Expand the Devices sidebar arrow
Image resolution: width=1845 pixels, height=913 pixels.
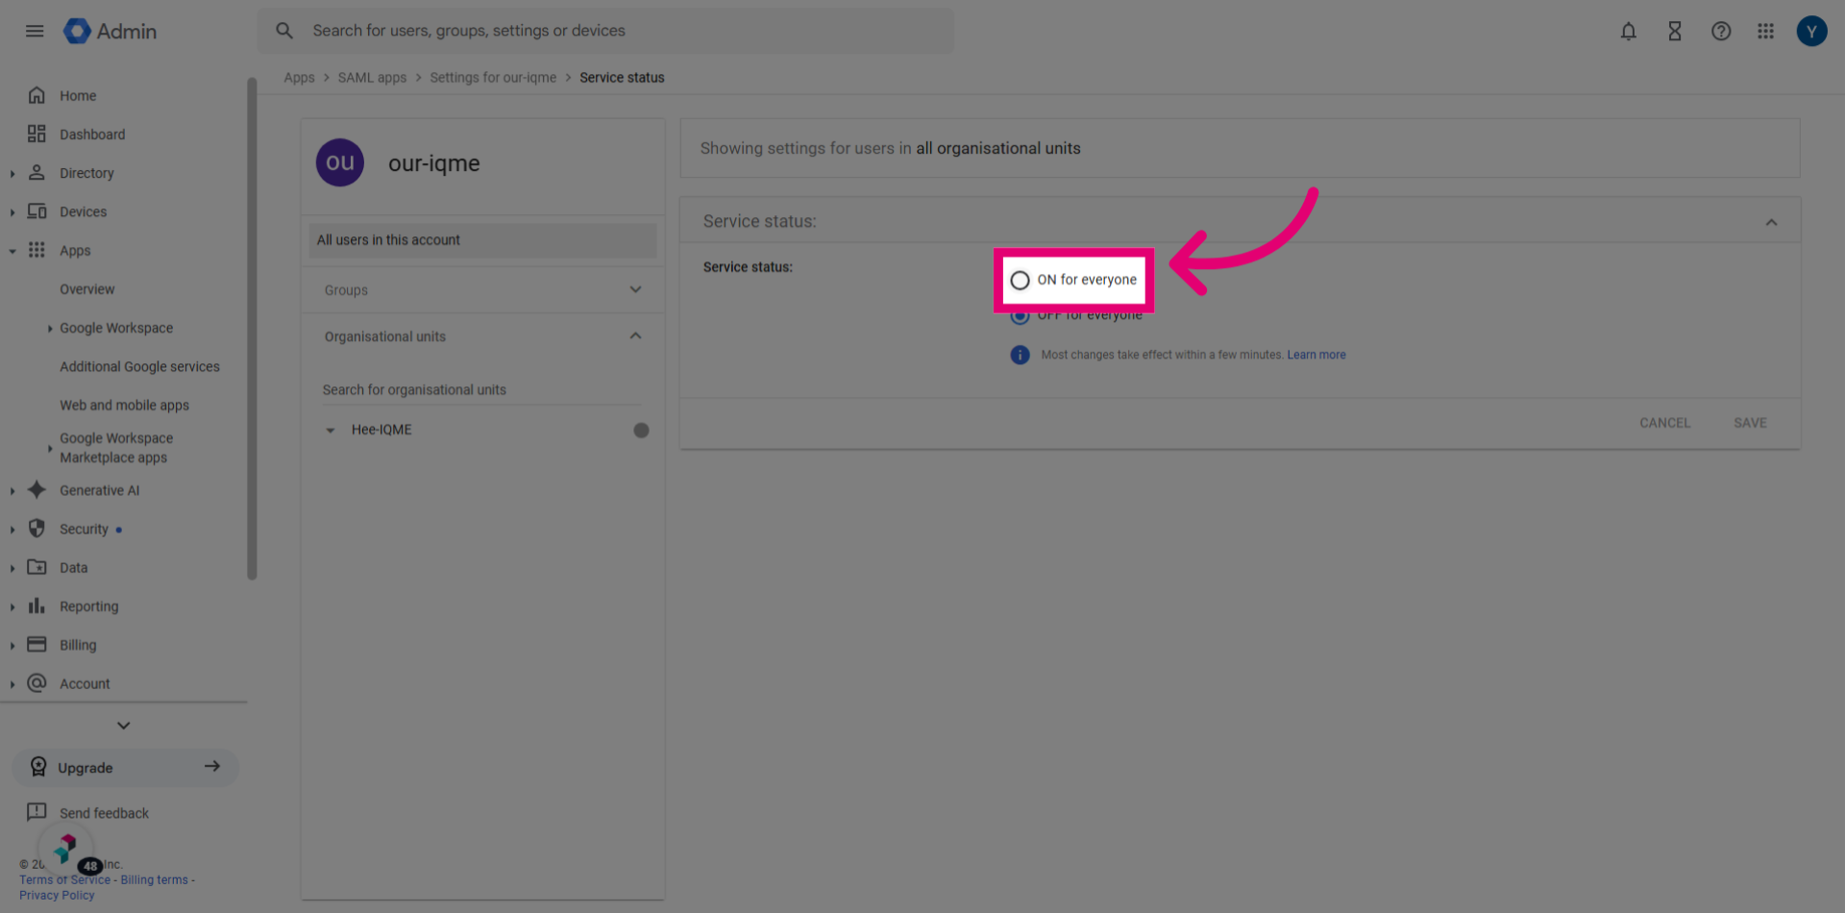pyautogui.click(x=12, y=212)
